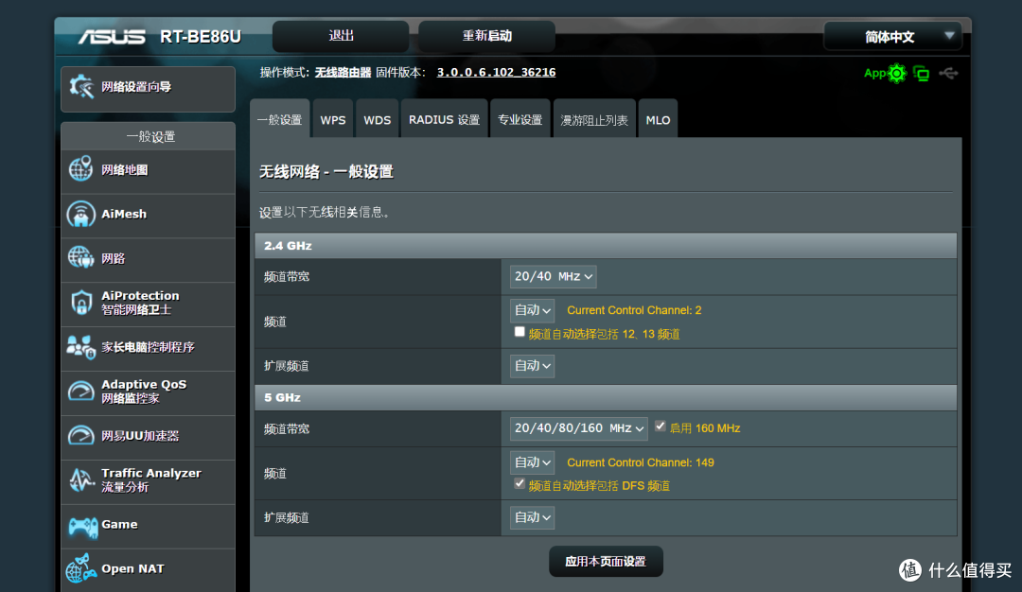Click the green network clients monitor icon

921,74
